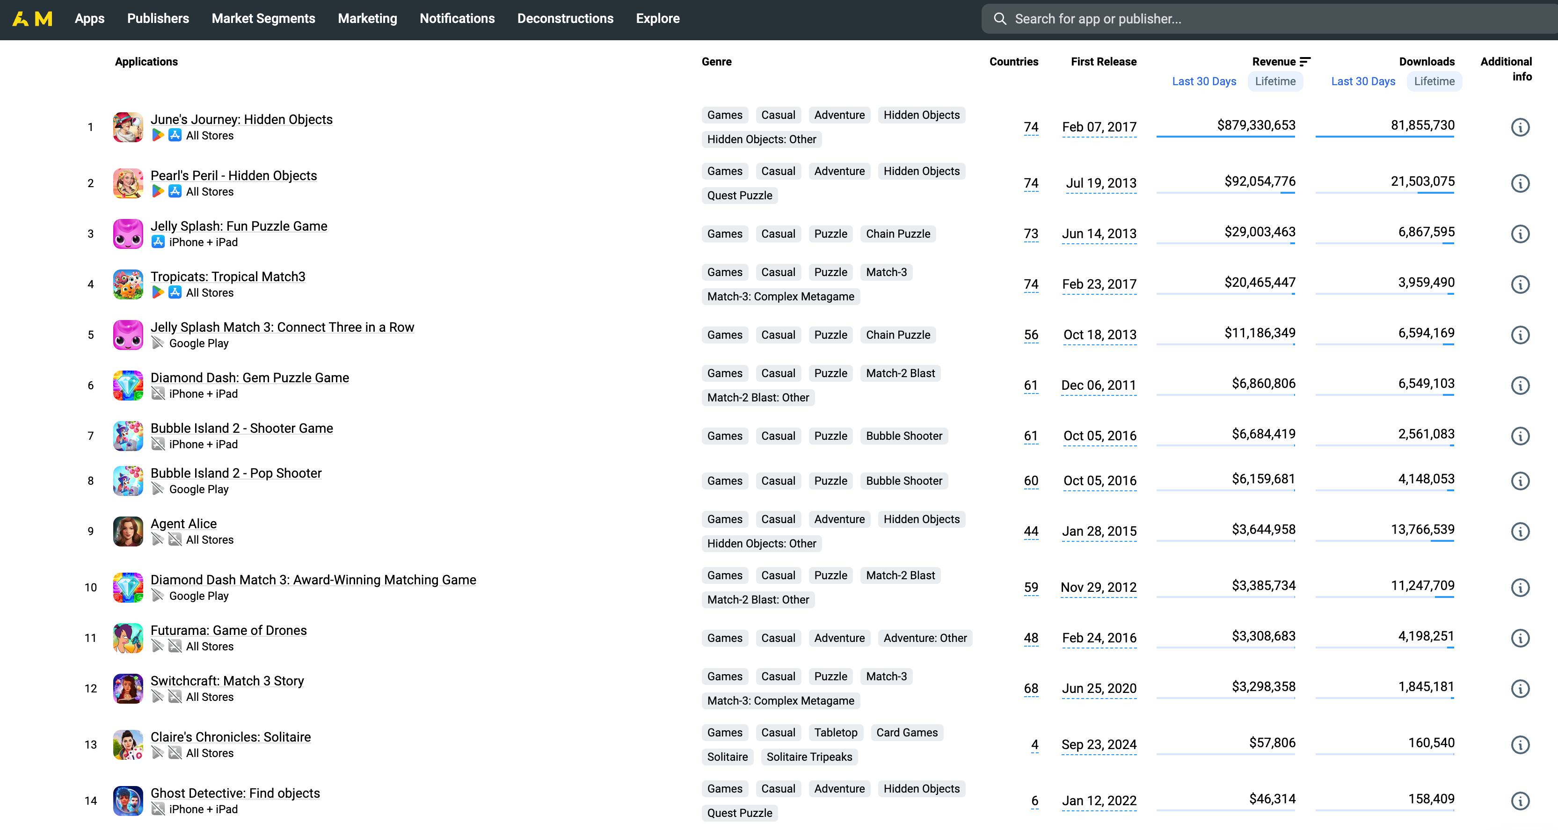This screenshot has width=1558, height=830.
Task: Click Chain Puzzle tag for Jelly Splash: Fun Puzzle Game
Action: coord(897,234)
